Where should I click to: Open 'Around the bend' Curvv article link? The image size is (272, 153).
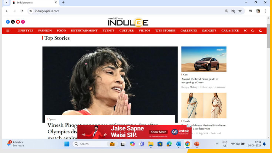[x=199, y=80]
